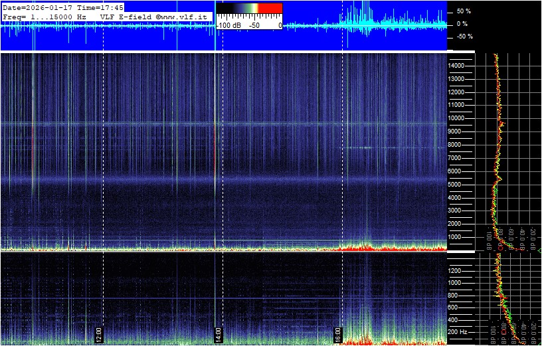Image resolution: width=542 pixels, height=346 pixels.
Task: Click the Date=2026-01-17 header text
Action: click(x=33, y=7)
